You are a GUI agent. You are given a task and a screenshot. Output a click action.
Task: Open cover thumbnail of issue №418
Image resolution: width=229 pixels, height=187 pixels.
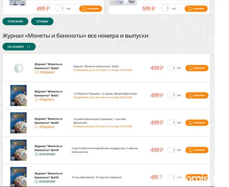pyautogui.click(x=18, y=177)
